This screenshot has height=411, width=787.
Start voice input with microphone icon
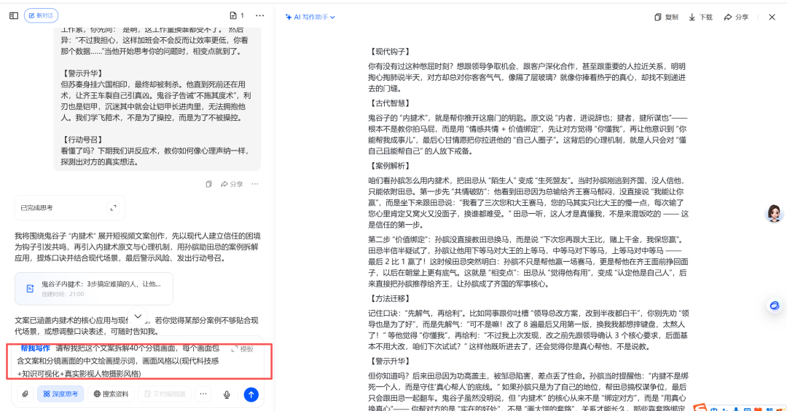[x=227, y=394]
